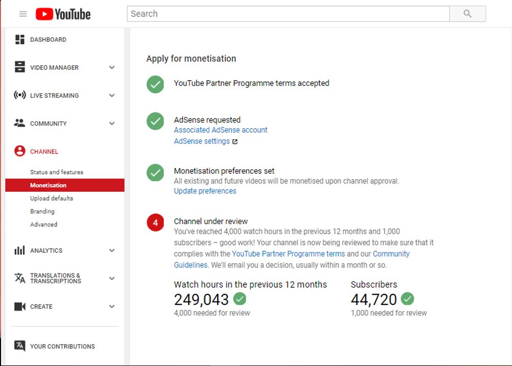This screenshot has width=512, height=366.
Task: Click 'Monetisation preferences set' text
Action: tap(224, 171)
